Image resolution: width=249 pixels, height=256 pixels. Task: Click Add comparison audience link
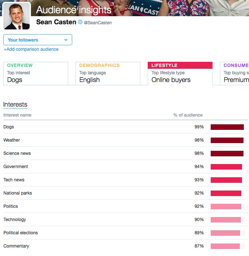tap(31, 49)
